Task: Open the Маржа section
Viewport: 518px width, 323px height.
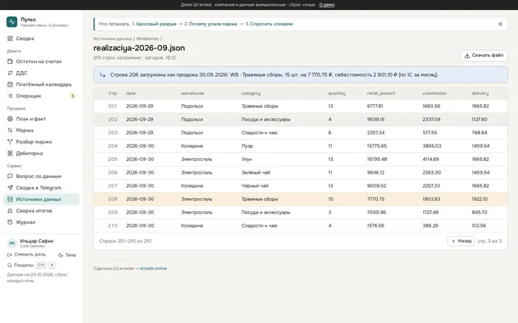Action: [41, 131]
